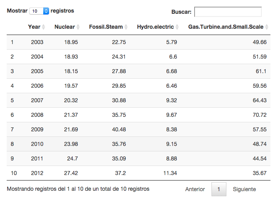Click Hydro.electric value 8.38

171,130
